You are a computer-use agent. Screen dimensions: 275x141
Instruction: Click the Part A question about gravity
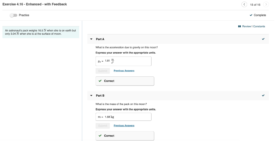[x=127, y=47]
